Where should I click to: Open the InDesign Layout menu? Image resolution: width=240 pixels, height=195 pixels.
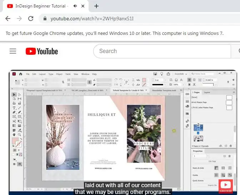pos(42,74)
